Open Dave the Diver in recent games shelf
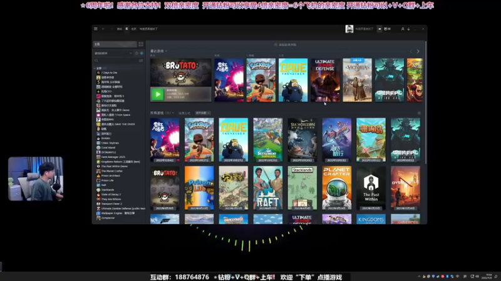 click(293, 80)
